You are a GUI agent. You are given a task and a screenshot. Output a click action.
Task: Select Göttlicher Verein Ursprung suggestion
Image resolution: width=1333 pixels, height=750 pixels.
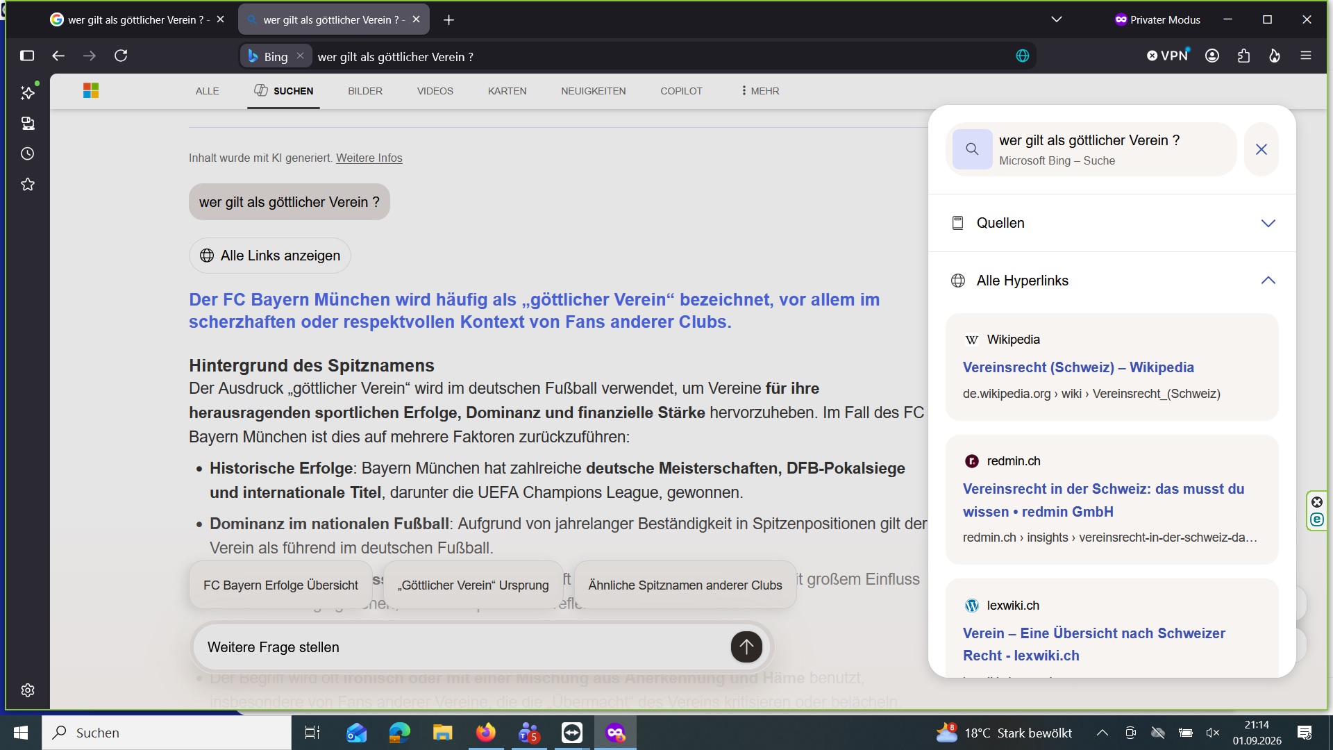click(473, 585)
